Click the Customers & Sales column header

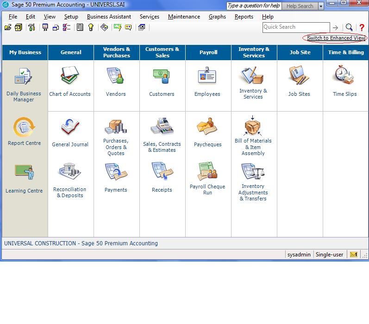pyautogui.click(x=163, y=52)
